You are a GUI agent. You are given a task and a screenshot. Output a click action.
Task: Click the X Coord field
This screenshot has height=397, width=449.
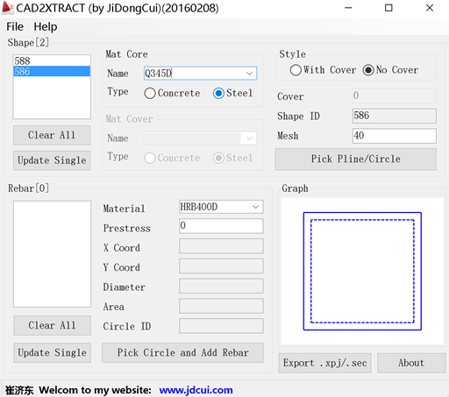coord(221,246)
